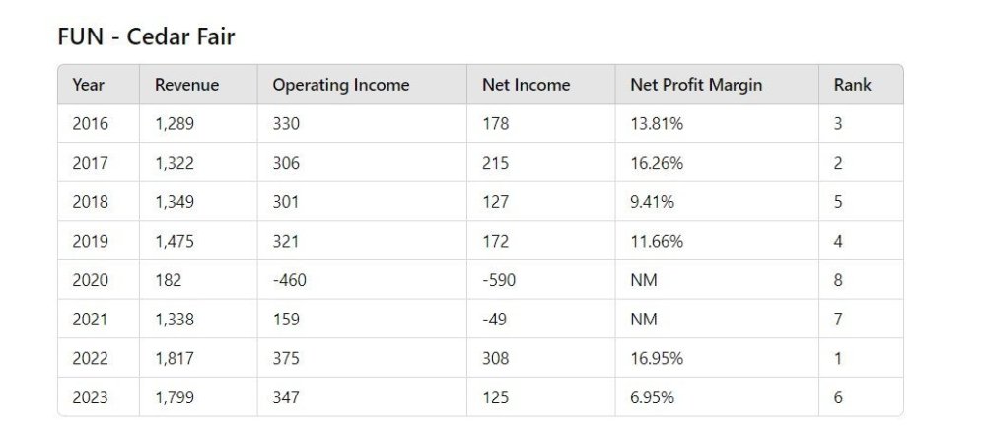The image size is (986, 431).
Task: Click the Net Profit Margin header
Action: pyautogui.click(x=696, y=85)
